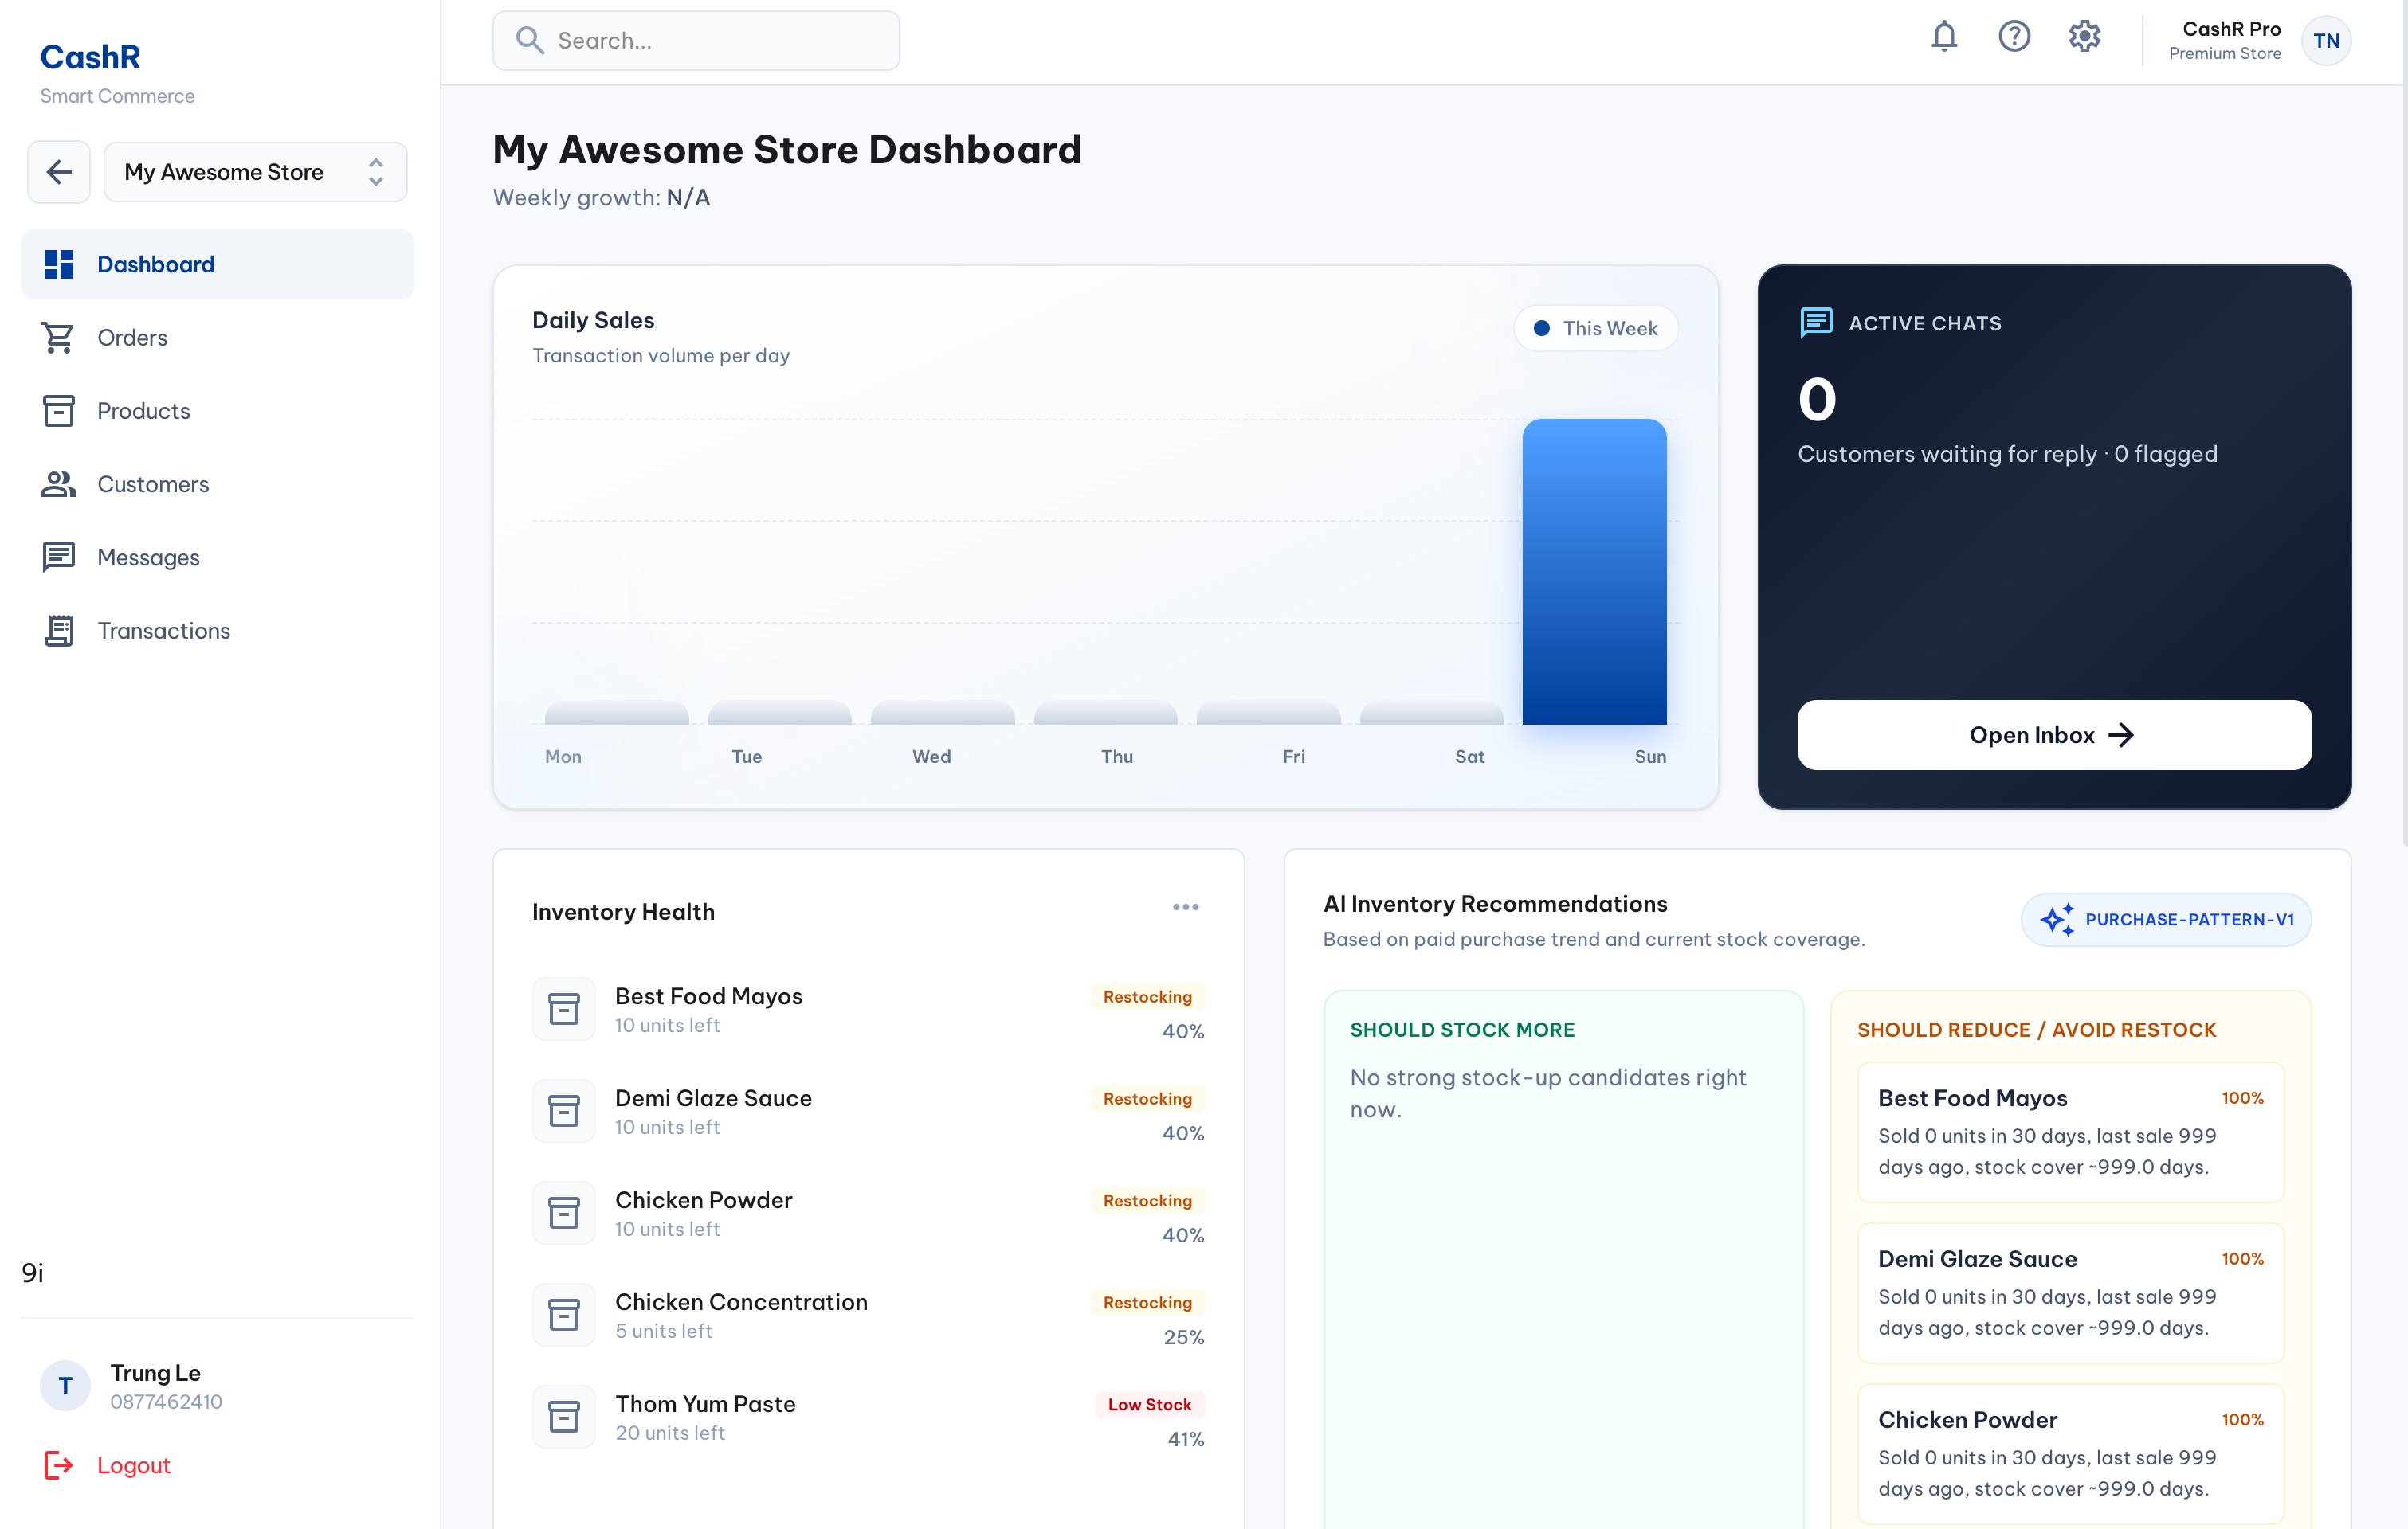Open the Transactions sidebar item
2408x1529 pixels.
click(x=163, y=631)
